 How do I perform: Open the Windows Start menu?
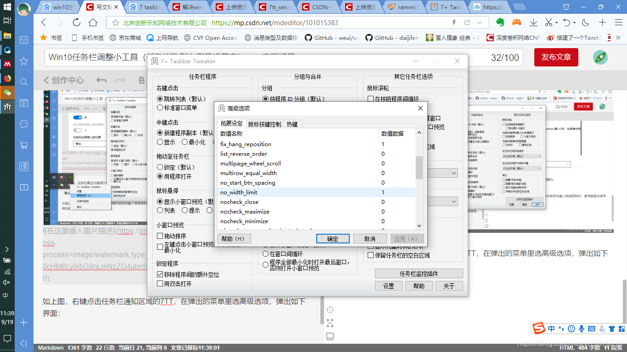pos(7,8)
